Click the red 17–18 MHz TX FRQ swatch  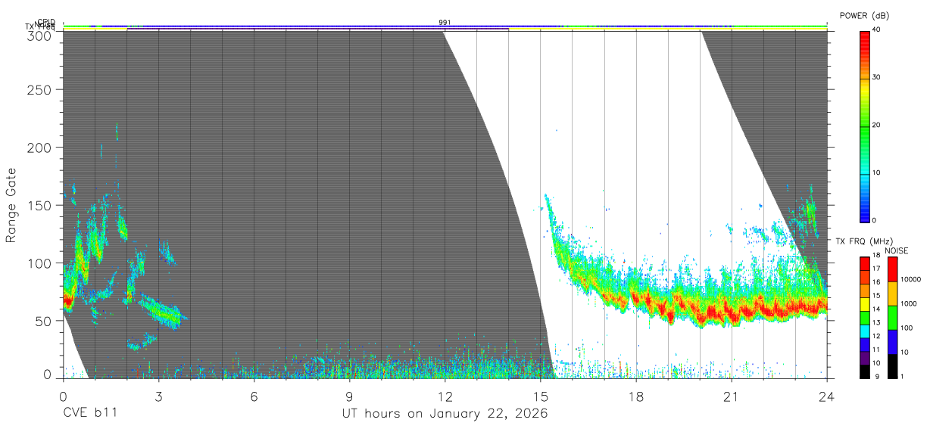point(865,263)
